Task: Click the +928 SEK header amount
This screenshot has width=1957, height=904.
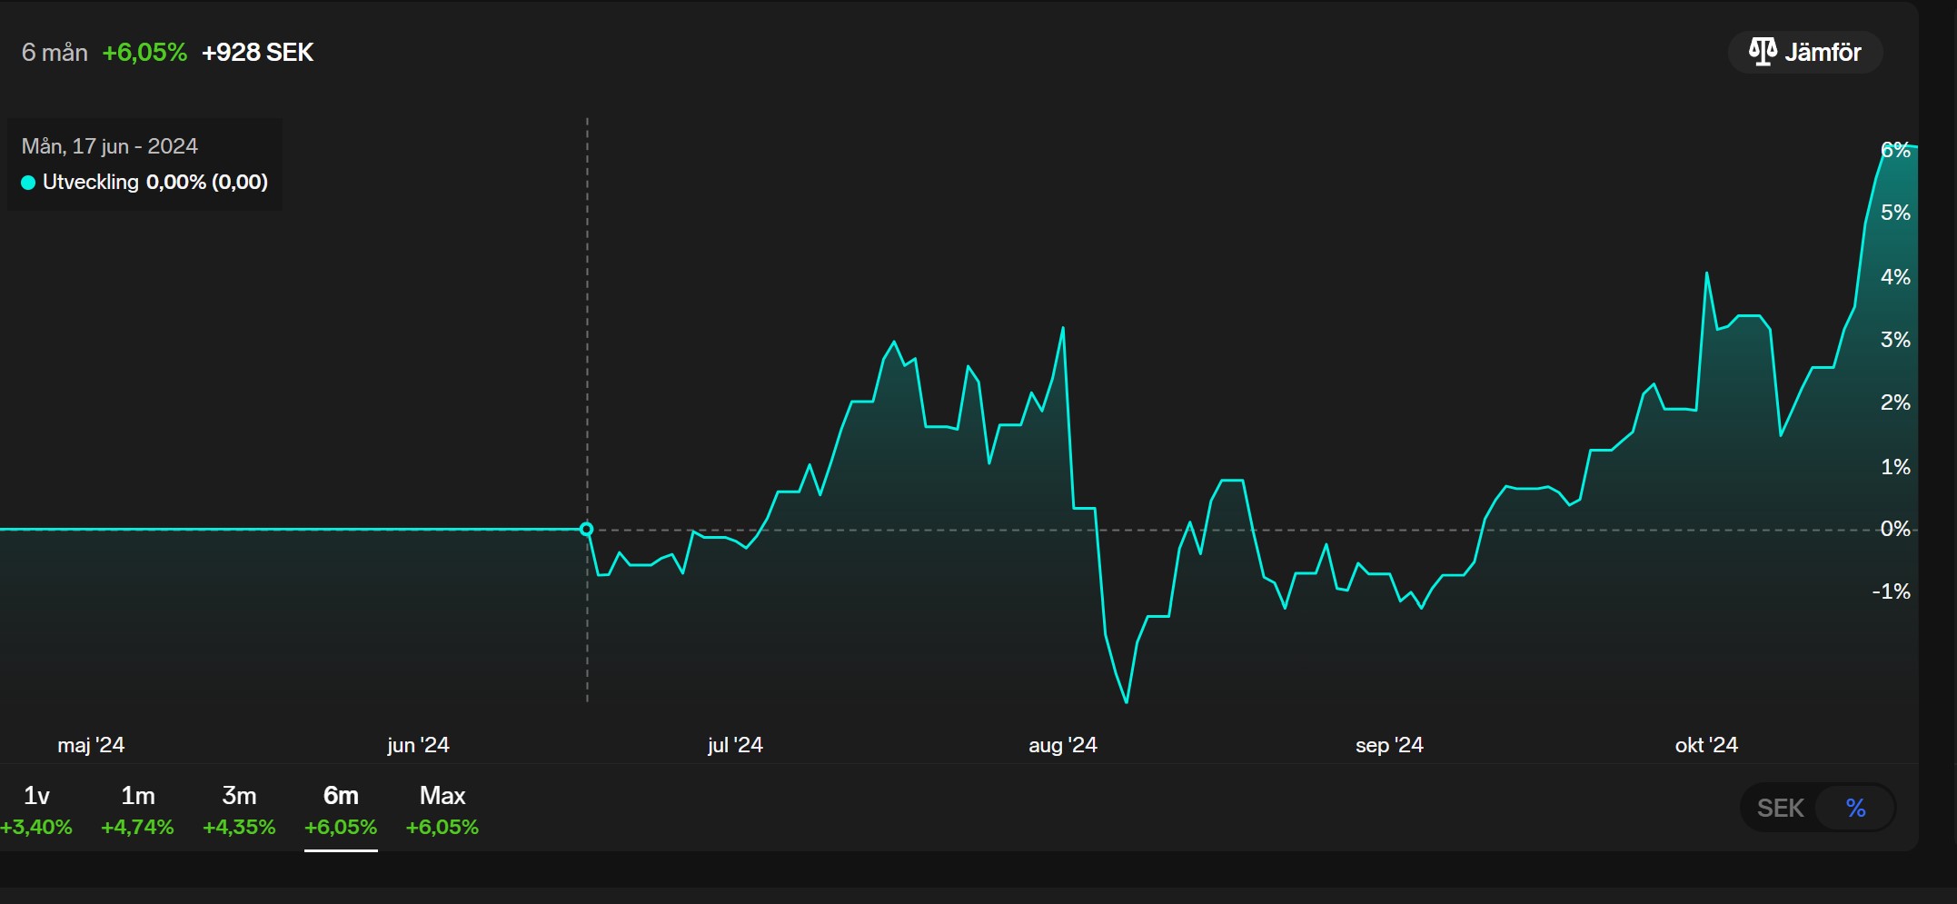Action: 257,53
